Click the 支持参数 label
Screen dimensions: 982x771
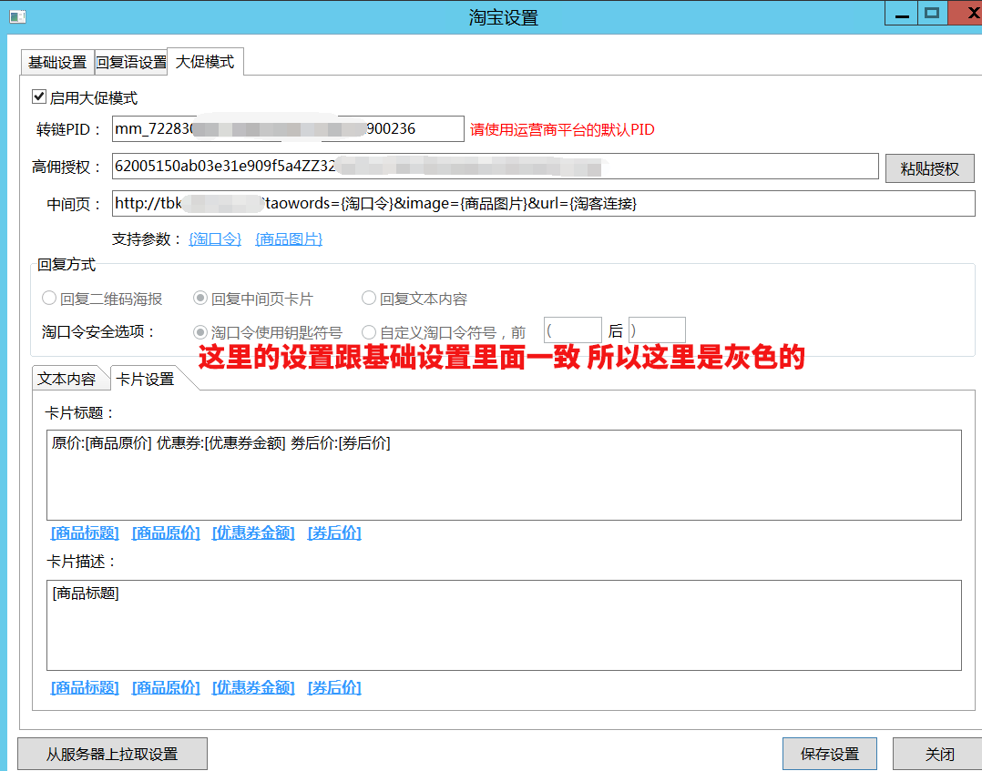pyautogui.click(x=147, y=239)
